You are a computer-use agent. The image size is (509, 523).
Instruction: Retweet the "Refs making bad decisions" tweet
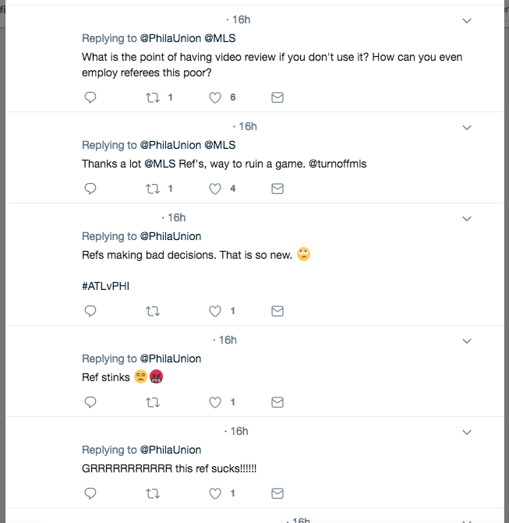point(154,311)
